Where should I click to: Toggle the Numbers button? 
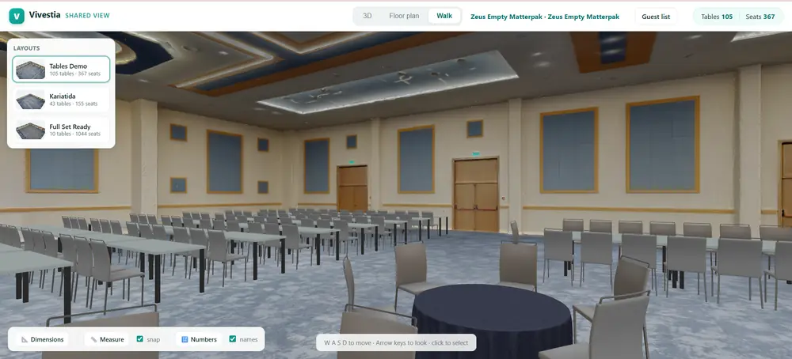(x=199, y=339)
